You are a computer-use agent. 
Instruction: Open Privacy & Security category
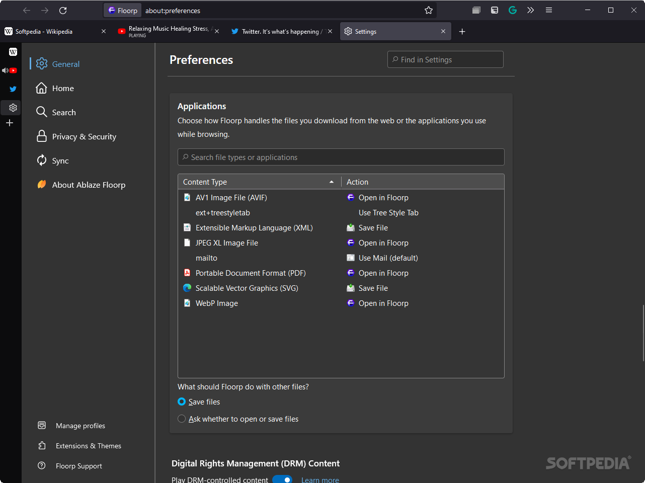pos(76,136)
